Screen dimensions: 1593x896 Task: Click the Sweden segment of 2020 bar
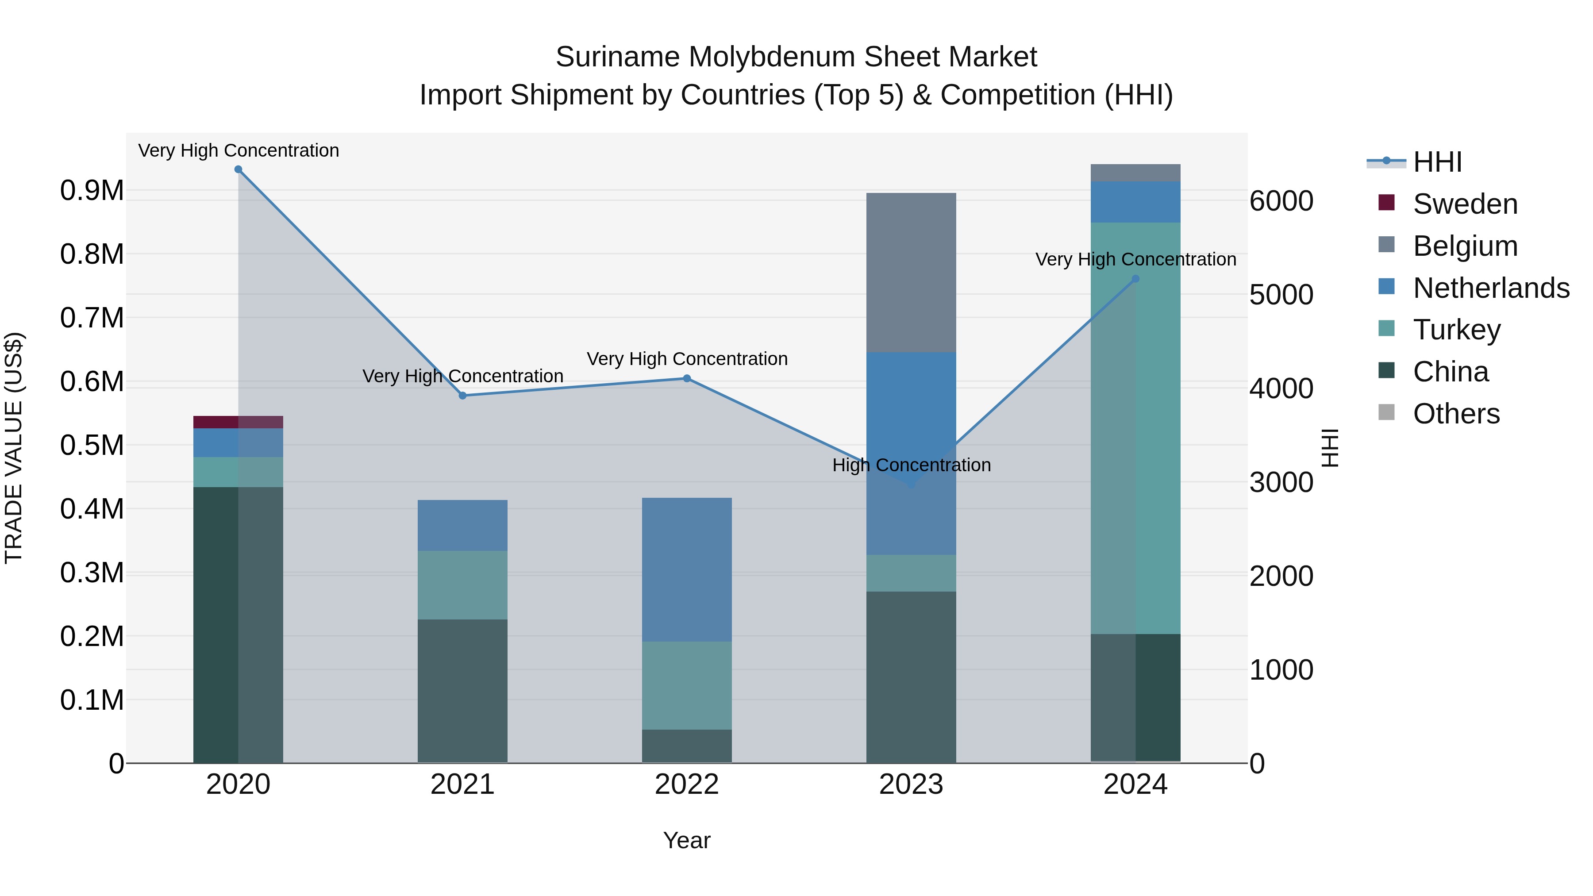[x=238, y=423]
